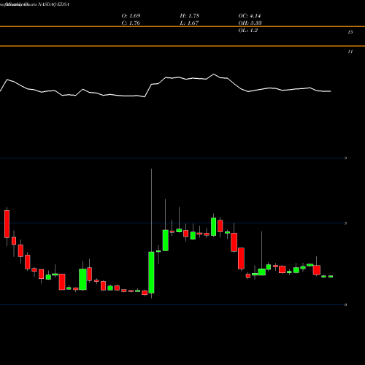
Task: Click the peak of the white indicator line
Action: tap(214, 74)
